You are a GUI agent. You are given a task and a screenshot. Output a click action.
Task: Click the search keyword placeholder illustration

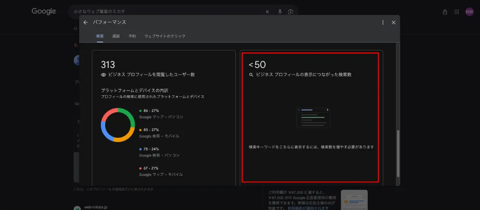coord(313,118)
